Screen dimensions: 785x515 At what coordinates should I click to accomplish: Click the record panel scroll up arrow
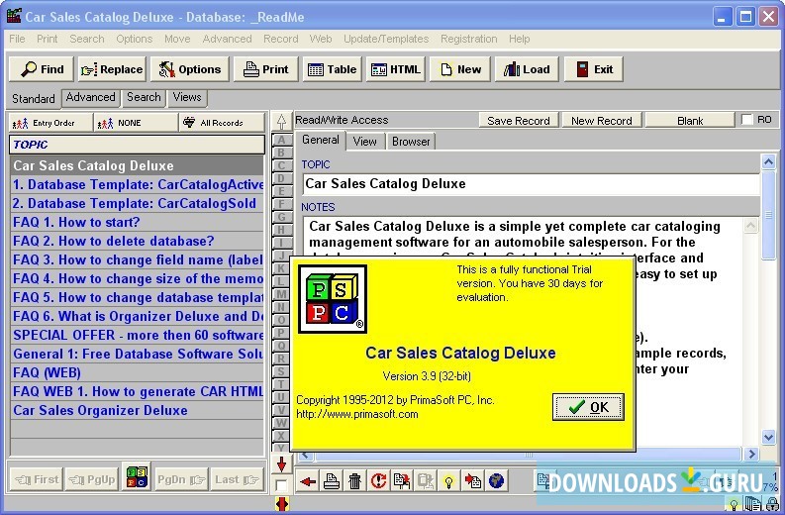768,161
